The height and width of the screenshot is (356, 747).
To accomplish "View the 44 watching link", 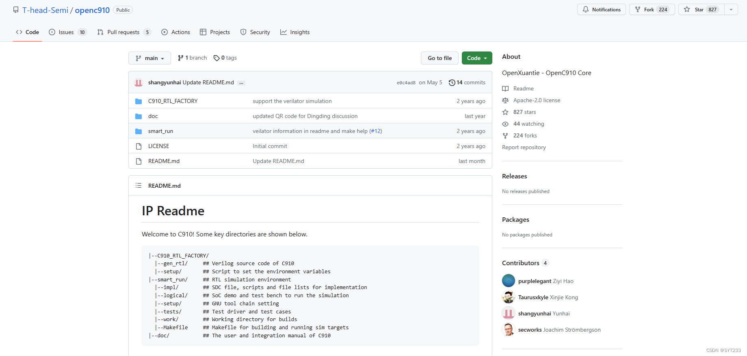I will 529,124.
